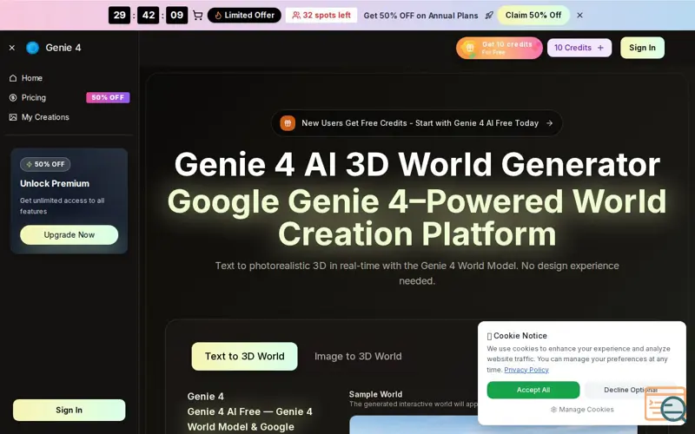695x434 pixels.
Task: Close the sidebar with the X icon
Action: click(12, 48)
